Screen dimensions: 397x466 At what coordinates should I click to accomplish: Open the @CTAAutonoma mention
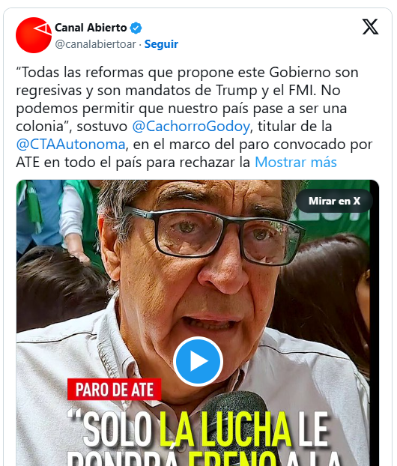pyautogui.click(x=70, y=145)
